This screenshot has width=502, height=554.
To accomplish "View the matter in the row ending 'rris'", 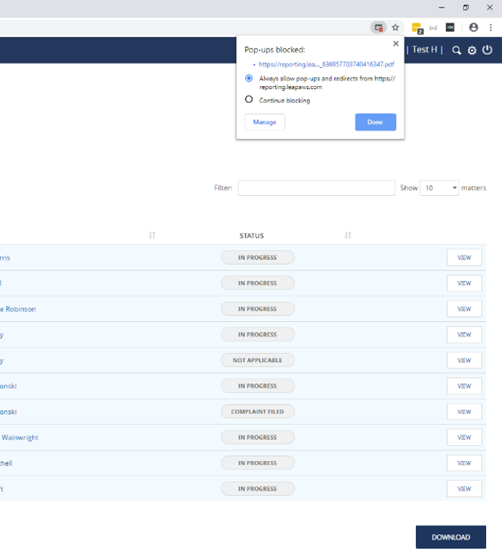I will [x=464, y=258].
